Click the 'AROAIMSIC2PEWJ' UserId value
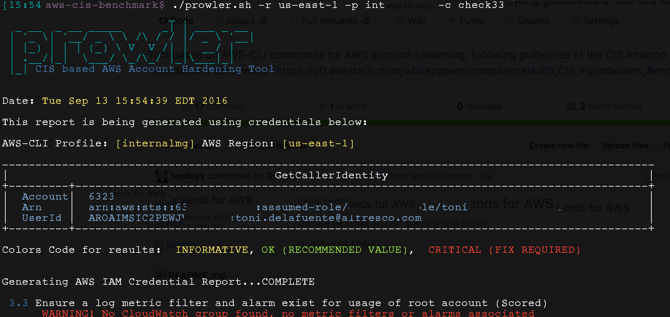This screenshot has height=317, width=670. coord(136,218)
